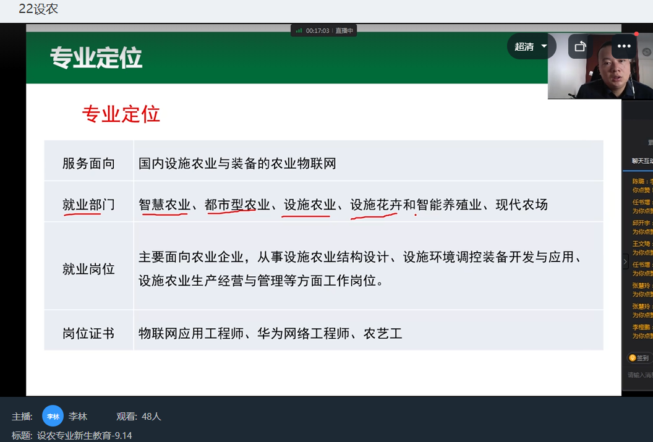
Task: Switch to the 聊天互动 chat tab
Action: pos(642,161)
